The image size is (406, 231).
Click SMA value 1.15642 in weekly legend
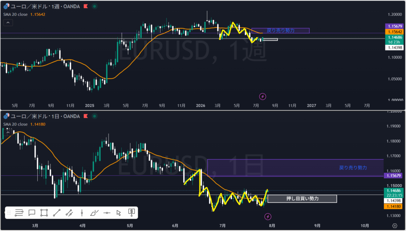38,15
